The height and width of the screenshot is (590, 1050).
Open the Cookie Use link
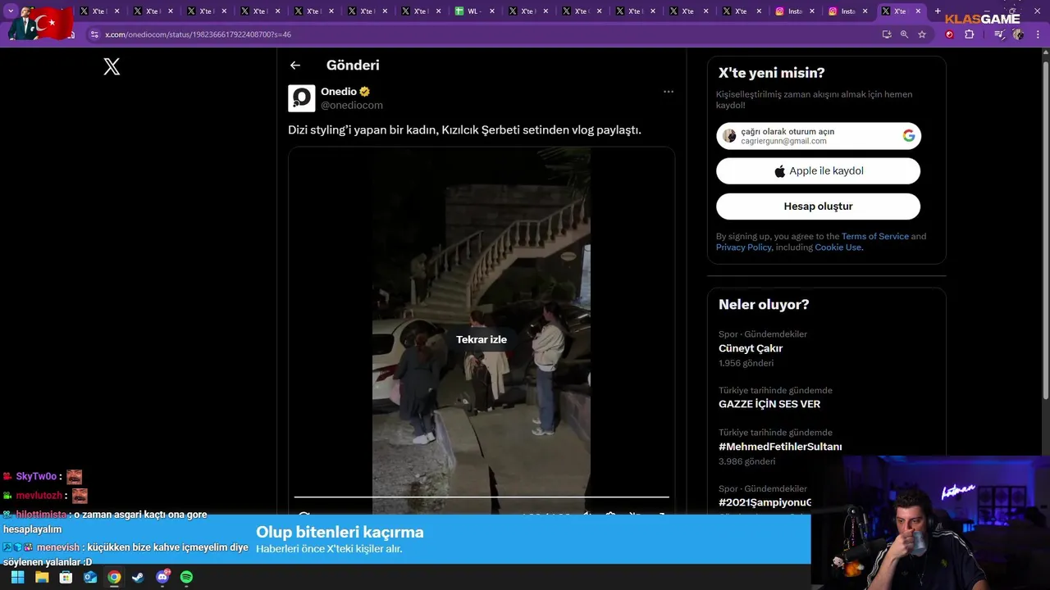pos(838,247)
